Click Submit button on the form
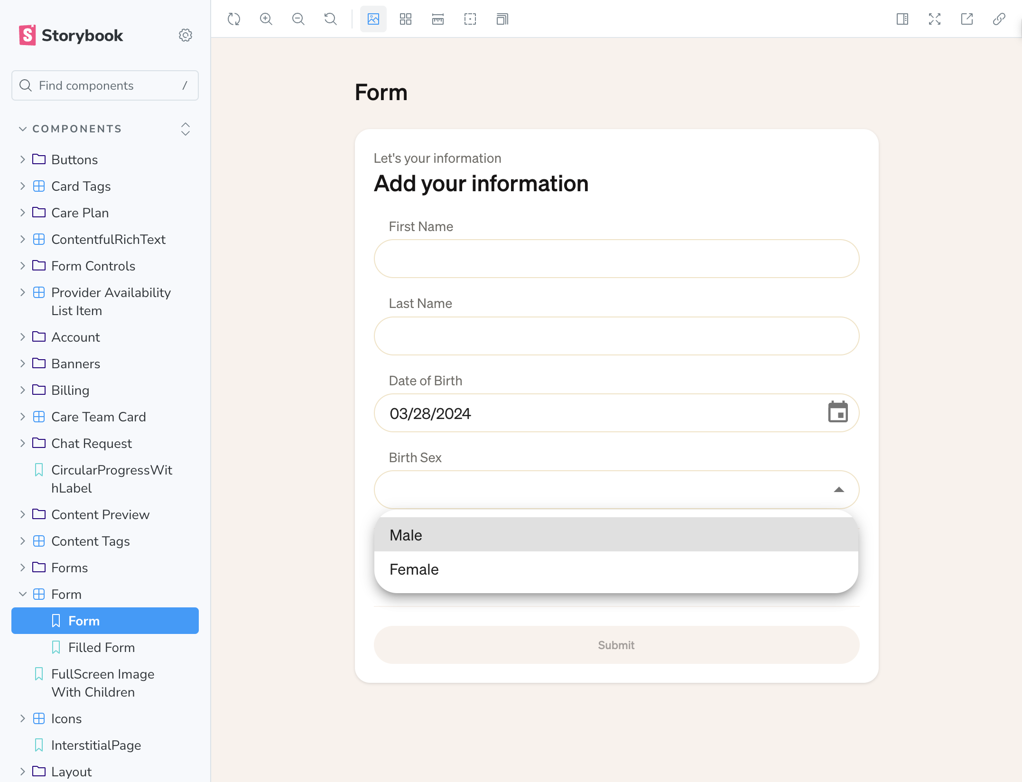Image resolution: width=1022 pixels, height=782 pixels. click(x=616, y=645)
